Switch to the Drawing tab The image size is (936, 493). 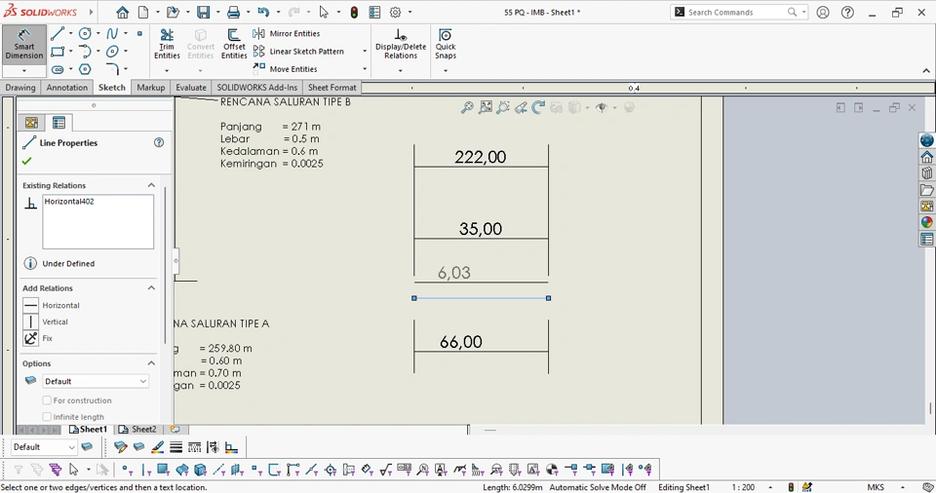point(20,87)
